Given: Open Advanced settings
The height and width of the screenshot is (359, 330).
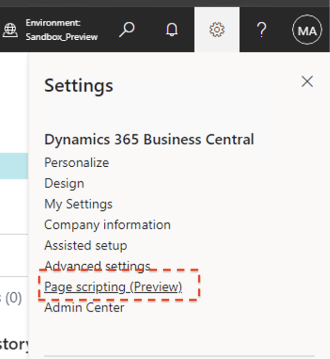Looking at the screenshot, I should pos(97,266).
